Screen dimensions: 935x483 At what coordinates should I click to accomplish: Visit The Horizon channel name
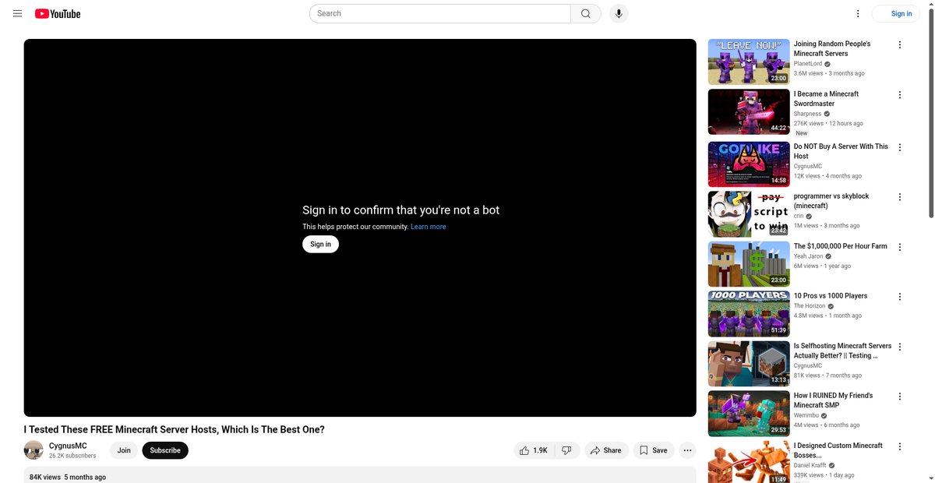coord(810,306)
